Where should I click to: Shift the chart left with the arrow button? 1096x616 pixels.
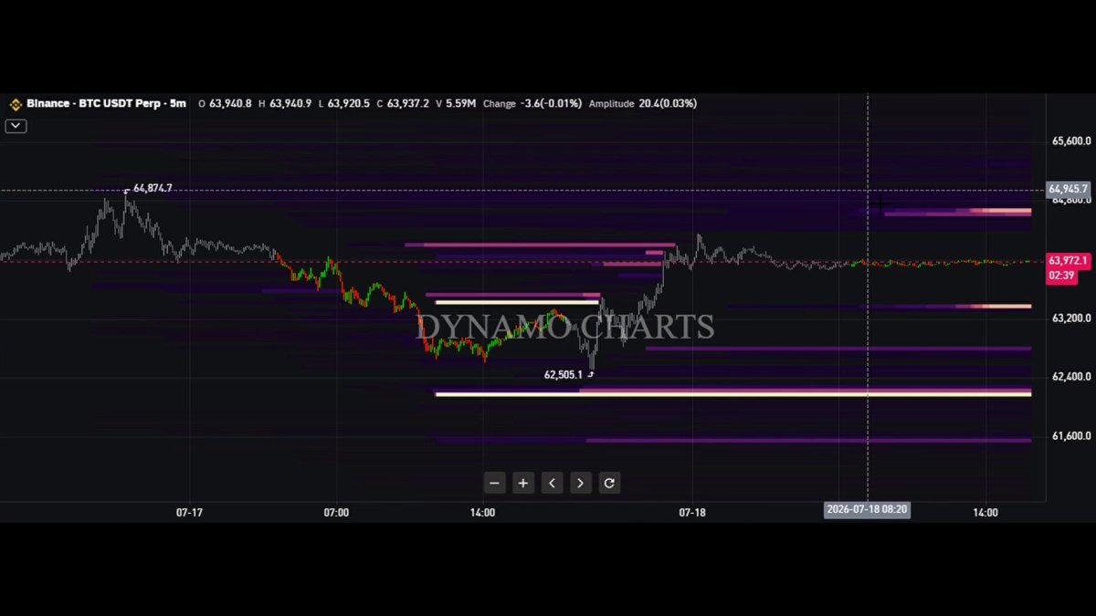(552, 484)
